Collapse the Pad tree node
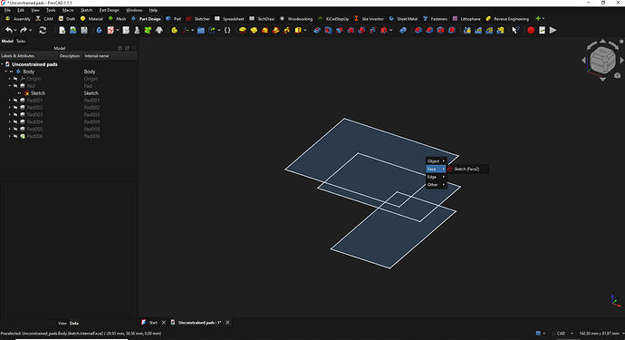Image resolution: width=625 pixels, height=340 pixels. click(10, 86)
